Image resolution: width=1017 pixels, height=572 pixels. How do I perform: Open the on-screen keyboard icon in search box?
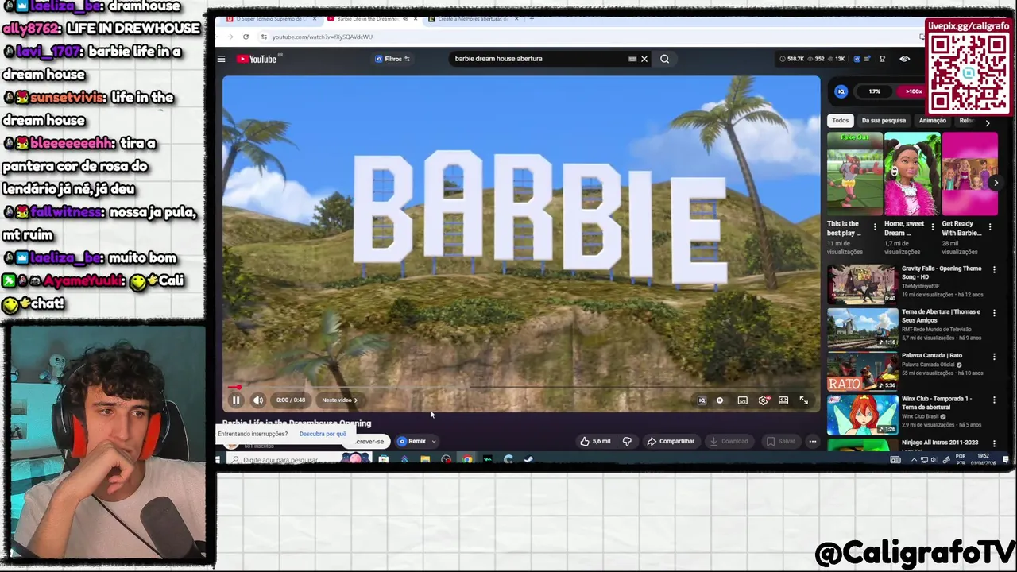[x=632, y=59]
